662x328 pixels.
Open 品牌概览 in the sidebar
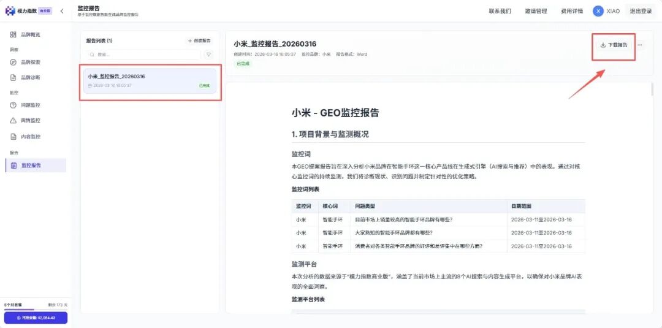(x=31, y=34)
